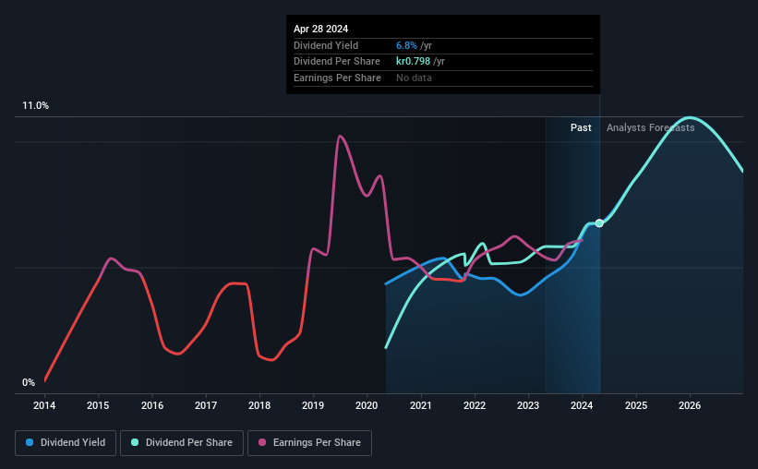Viewport: 758px width, 469px height.
Task: Toggle the Dividend Per Share legend series
Action: tap(182, 443)
